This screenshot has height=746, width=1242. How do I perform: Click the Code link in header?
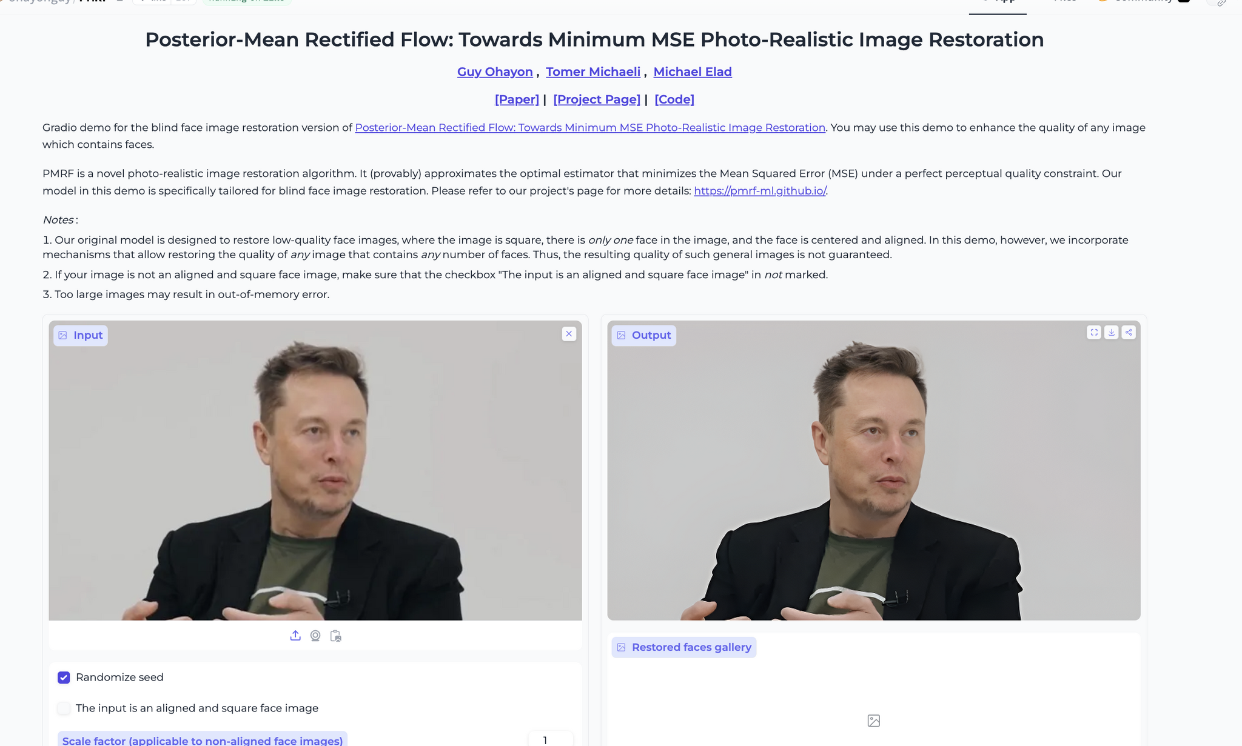point(674,98)
